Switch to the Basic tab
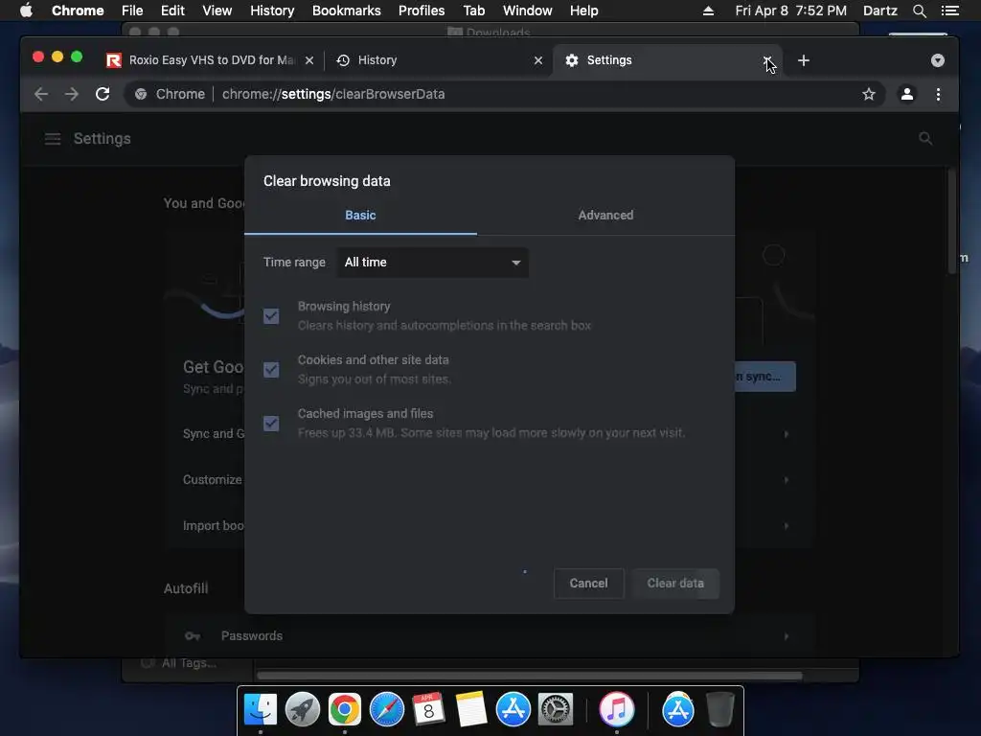This screenshot has width=981, height=736. point(360,216)
